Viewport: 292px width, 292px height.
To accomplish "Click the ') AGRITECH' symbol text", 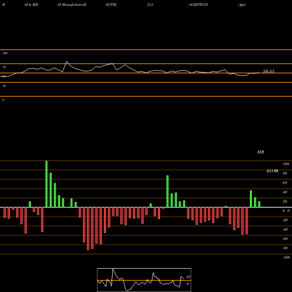I will [x=197, y=5].
